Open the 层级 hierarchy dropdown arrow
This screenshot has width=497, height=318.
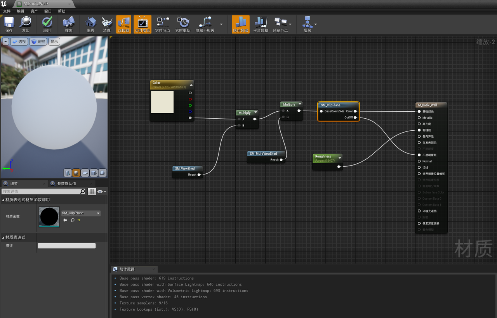tap(316, 24)
